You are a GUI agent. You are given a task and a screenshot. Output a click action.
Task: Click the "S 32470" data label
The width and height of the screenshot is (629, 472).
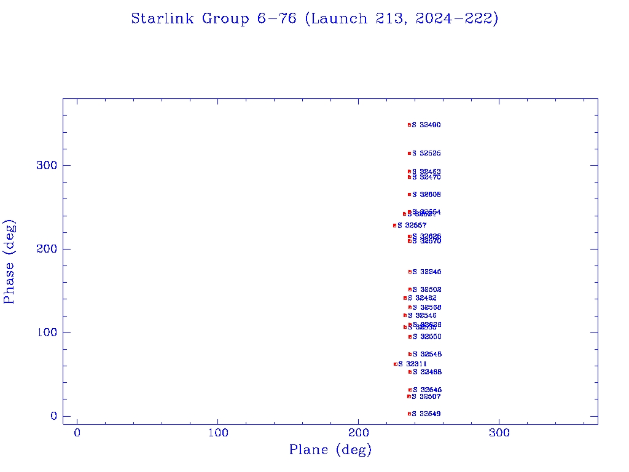point(426,178)
